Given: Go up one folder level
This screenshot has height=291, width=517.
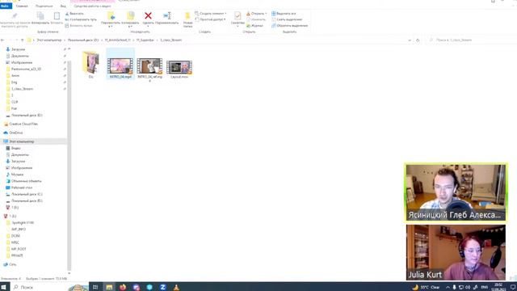Looking at the screenshot, I should point(23,40).
